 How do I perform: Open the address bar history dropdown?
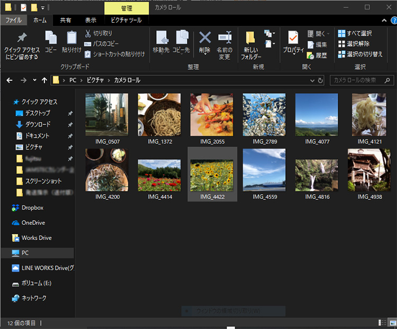[312, 80]
